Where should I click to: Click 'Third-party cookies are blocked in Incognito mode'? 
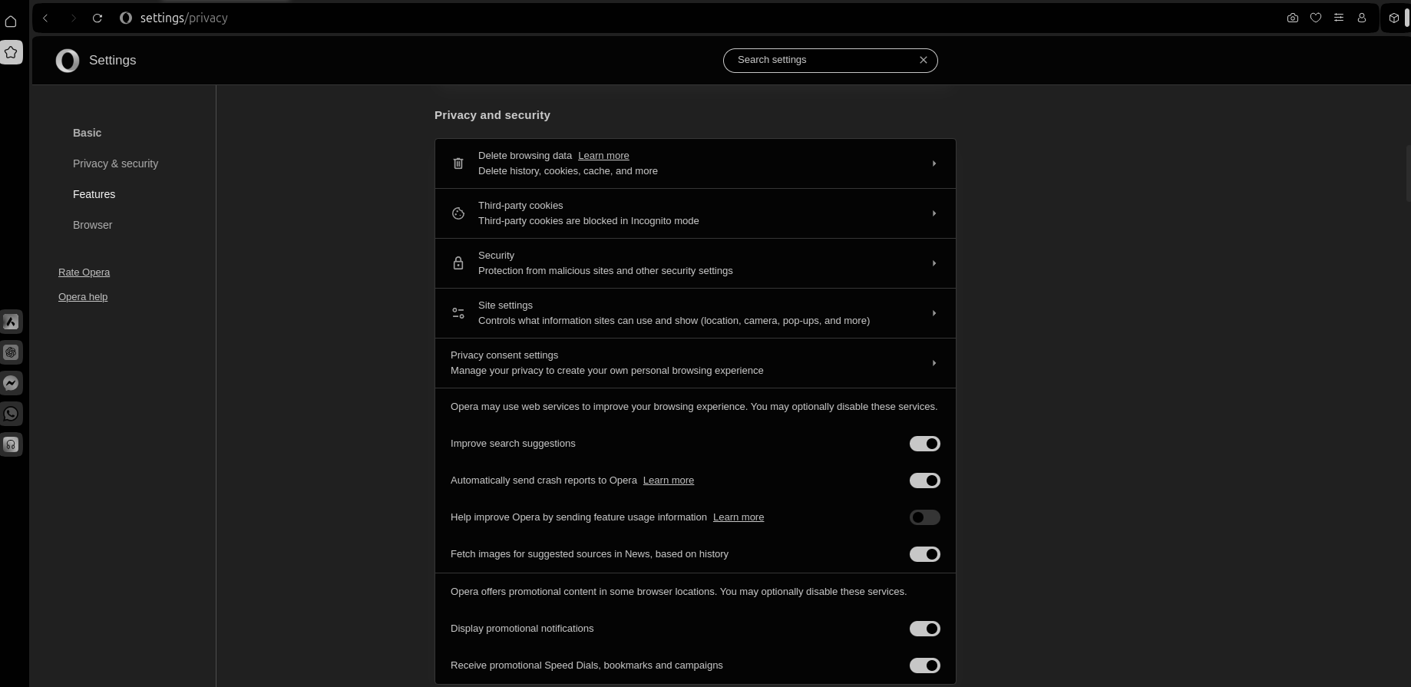(x=589, y=221)
